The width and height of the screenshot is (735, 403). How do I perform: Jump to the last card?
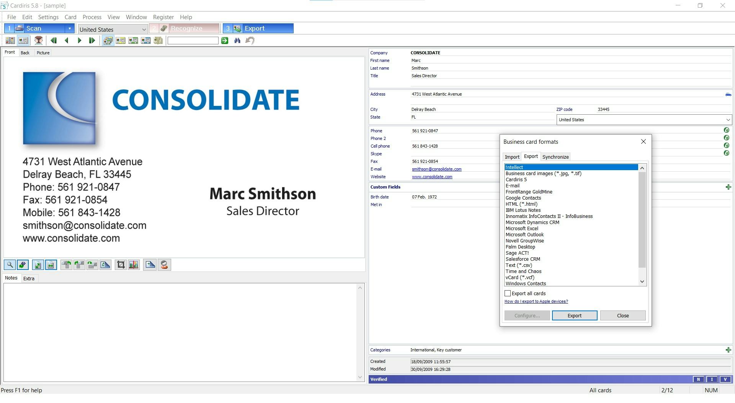coord(92,41)
